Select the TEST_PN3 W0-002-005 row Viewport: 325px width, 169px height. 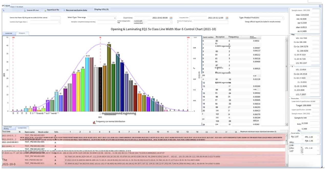[x=35, y=142]
